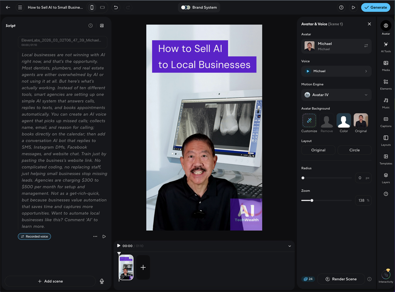Collapse the timeline with its chevron
The height and width of the screenshot is (292, 395).
290,245
